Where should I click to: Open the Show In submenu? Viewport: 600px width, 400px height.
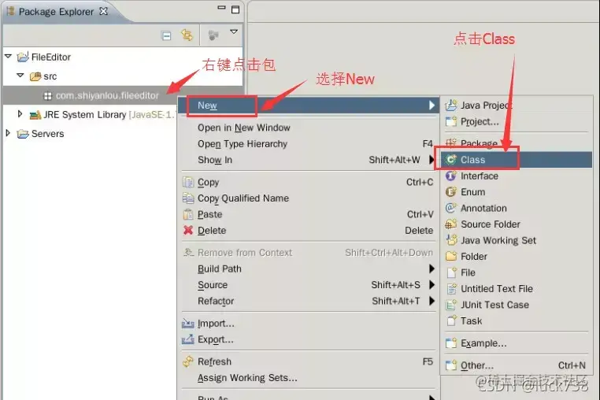coord(309,160)
